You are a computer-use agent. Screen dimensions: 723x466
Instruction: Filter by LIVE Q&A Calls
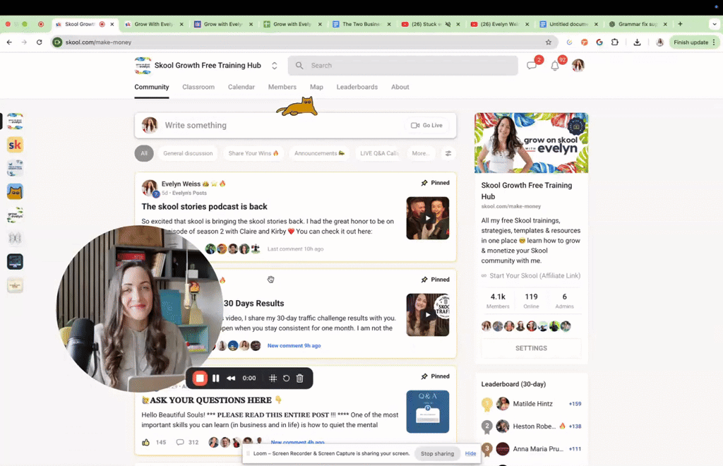(379, 153)
